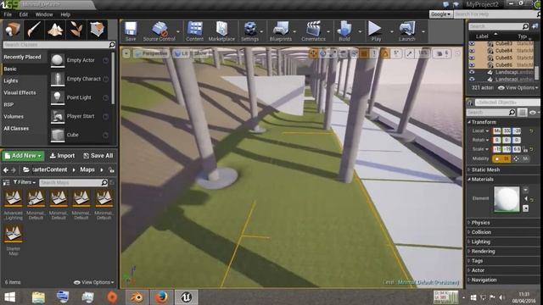The height and width of the screenshot is (305, 543).
Task: Open the Marketplace toolbar icon
Action: tap(221, 31)
